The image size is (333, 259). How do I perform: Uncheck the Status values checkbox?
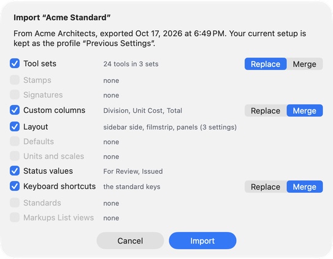point(15,171)
